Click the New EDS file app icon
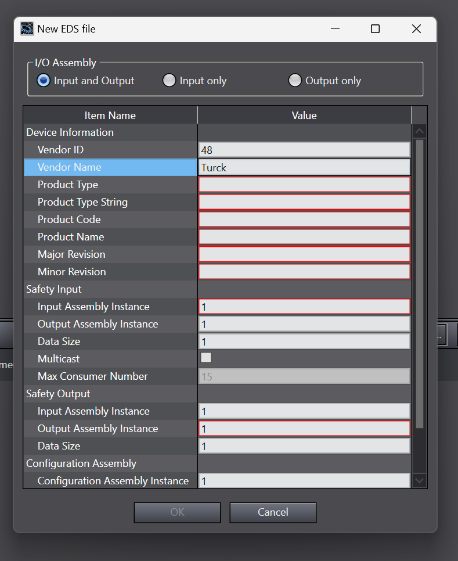This screenshot has height=561, width=458. point(27,28)
